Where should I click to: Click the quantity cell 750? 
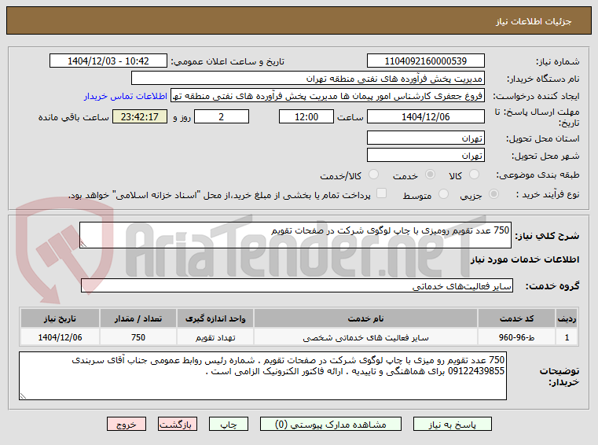pyautogui.click(x=138, y=337)
